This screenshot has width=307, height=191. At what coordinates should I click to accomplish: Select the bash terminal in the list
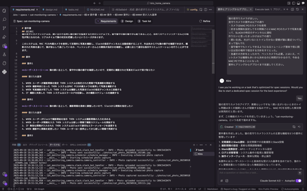point(204,150)
